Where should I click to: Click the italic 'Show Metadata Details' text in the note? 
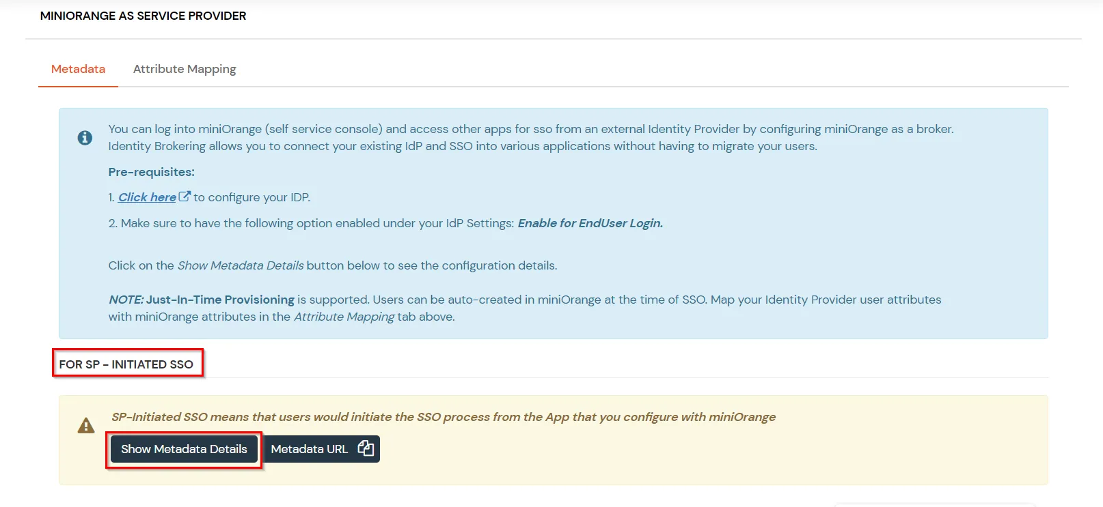pyautogui.click(x=241, y=265)
